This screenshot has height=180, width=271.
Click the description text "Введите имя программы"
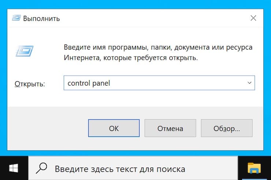pyautogui.click(x=110, y=48)
